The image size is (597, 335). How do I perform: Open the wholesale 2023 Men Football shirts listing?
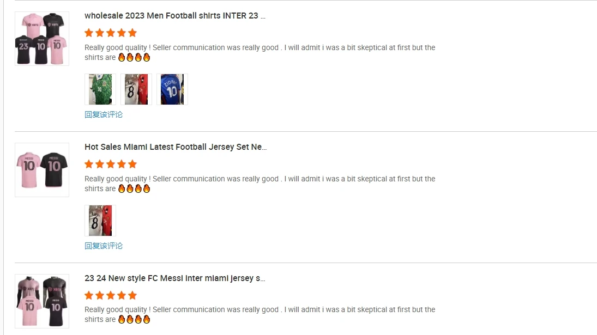click(x=174, y=16)
